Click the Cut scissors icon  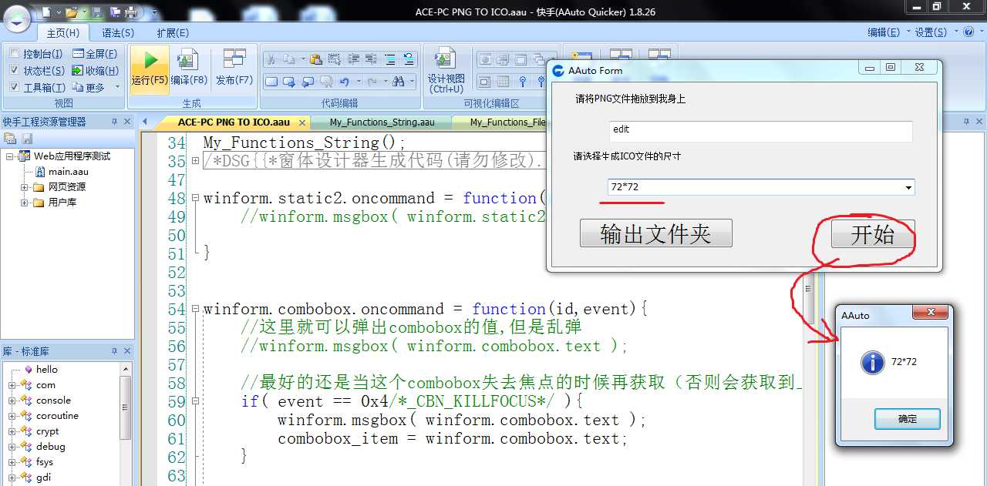pos(271,59)
